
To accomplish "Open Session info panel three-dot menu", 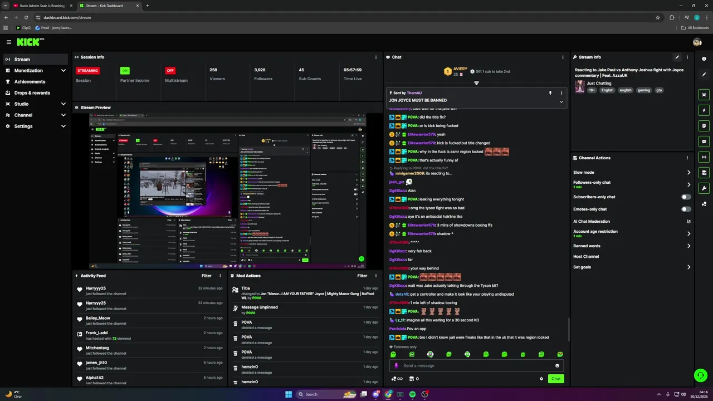I will point(376,57).
